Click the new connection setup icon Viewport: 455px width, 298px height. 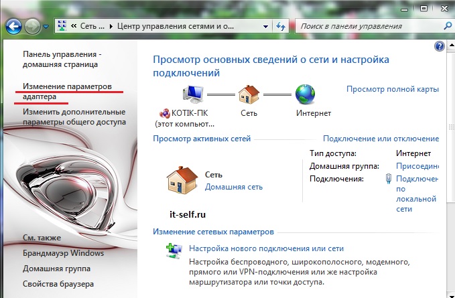point(174,251)
